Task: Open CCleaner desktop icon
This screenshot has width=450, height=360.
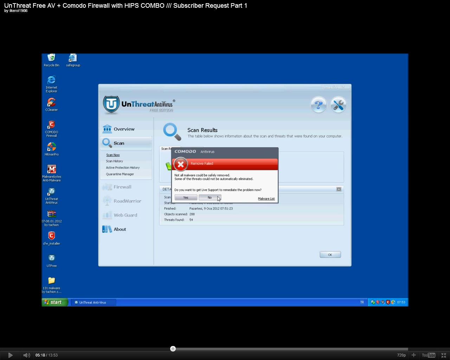Action: [x=51, y=103]
